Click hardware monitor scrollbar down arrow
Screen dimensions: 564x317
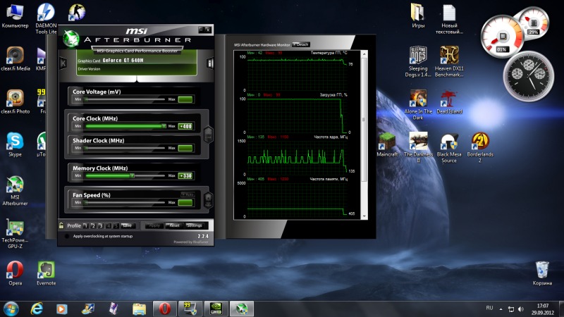pos(364,216)
